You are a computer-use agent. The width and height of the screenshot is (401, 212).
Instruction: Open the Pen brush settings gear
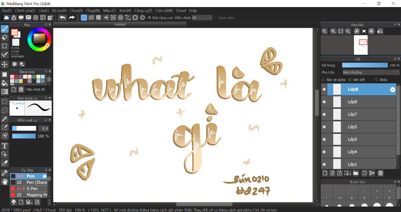pos(44,176)
